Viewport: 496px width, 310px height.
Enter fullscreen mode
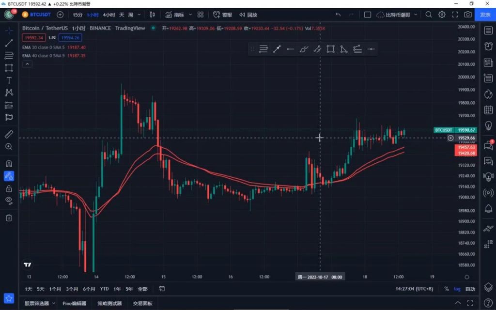click(455, 15)
